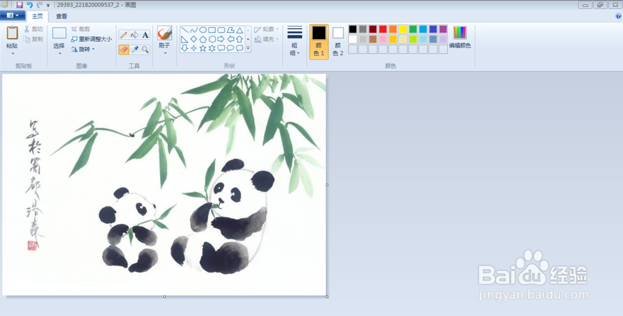Activate Color 2 (颜色 2) selector
Viewport: 623px width, 316px height.
point(338,42)
